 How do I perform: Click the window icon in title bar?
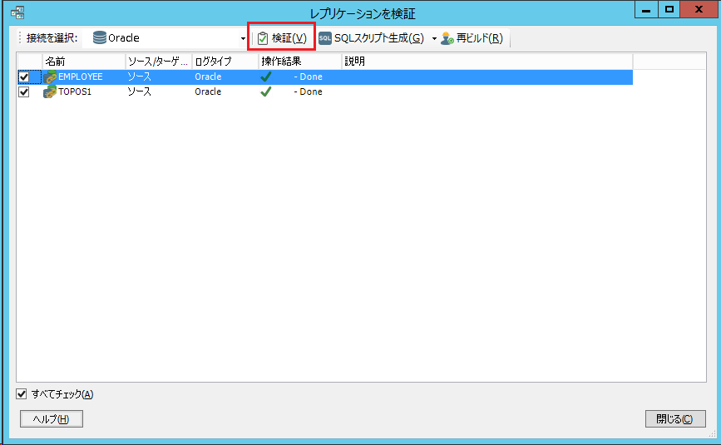(17, 12)
